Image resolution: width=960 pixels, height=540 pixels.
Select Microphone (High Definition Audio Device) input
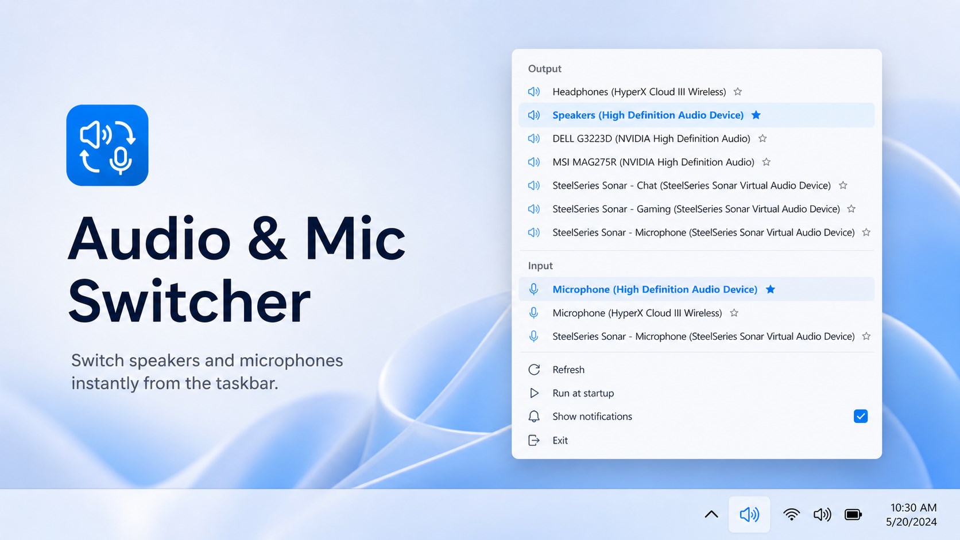coord(696,289)
